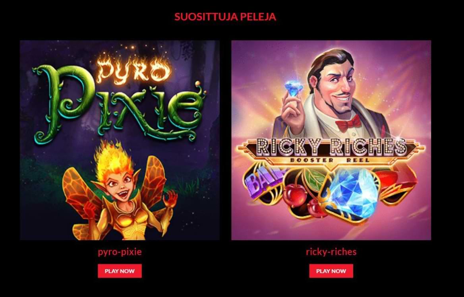Screen dimensions: 464x297
Task: Click Ricky's red bow tie
Action: 348,123
